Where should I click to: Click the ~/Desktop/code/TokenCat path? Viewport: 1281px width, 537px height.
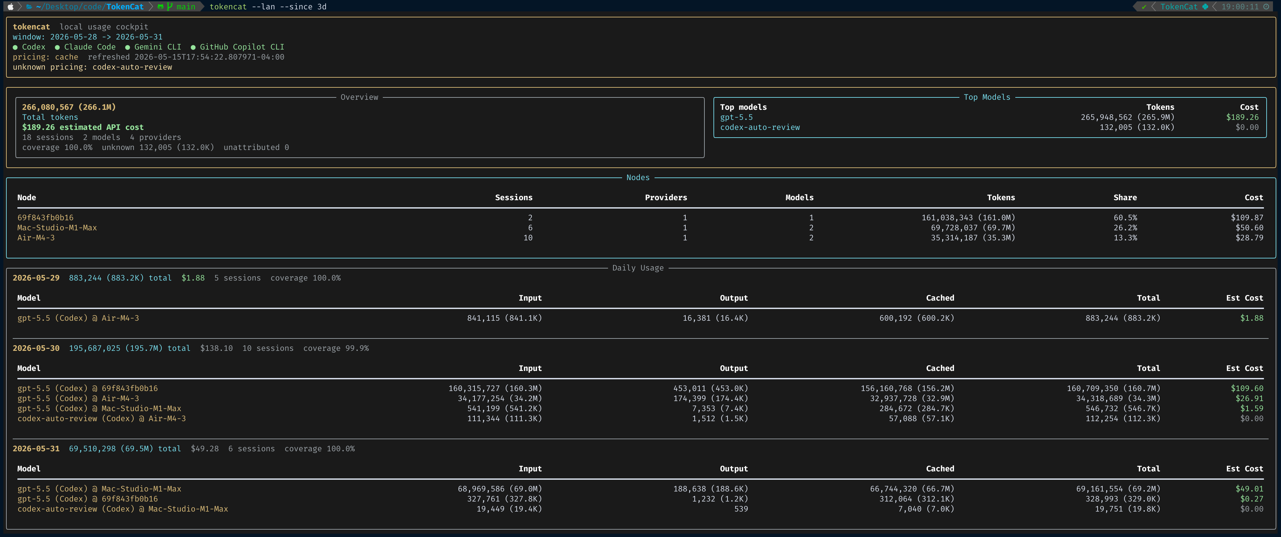pyautogui.click(x=89, y=6)
